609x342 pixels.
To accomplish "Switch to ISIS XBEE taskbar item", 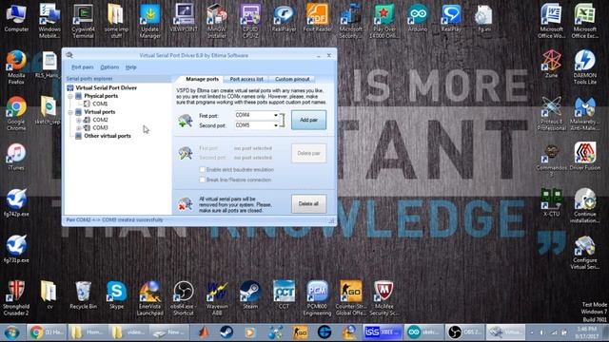I will click(383, 332).
